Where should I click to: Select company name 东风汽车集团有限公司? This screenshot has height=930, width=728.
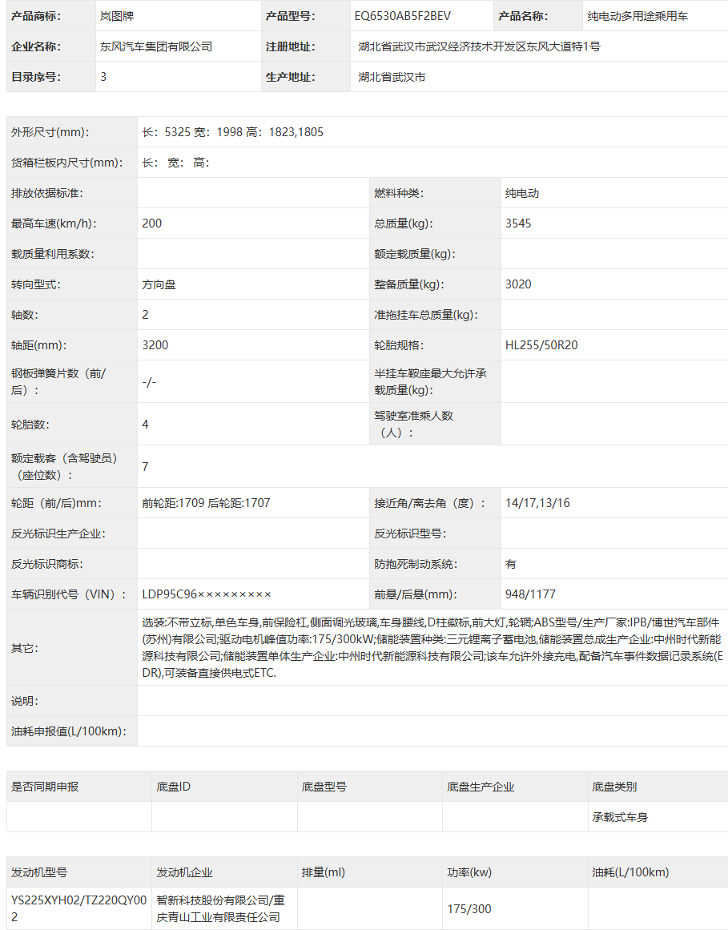156,46
